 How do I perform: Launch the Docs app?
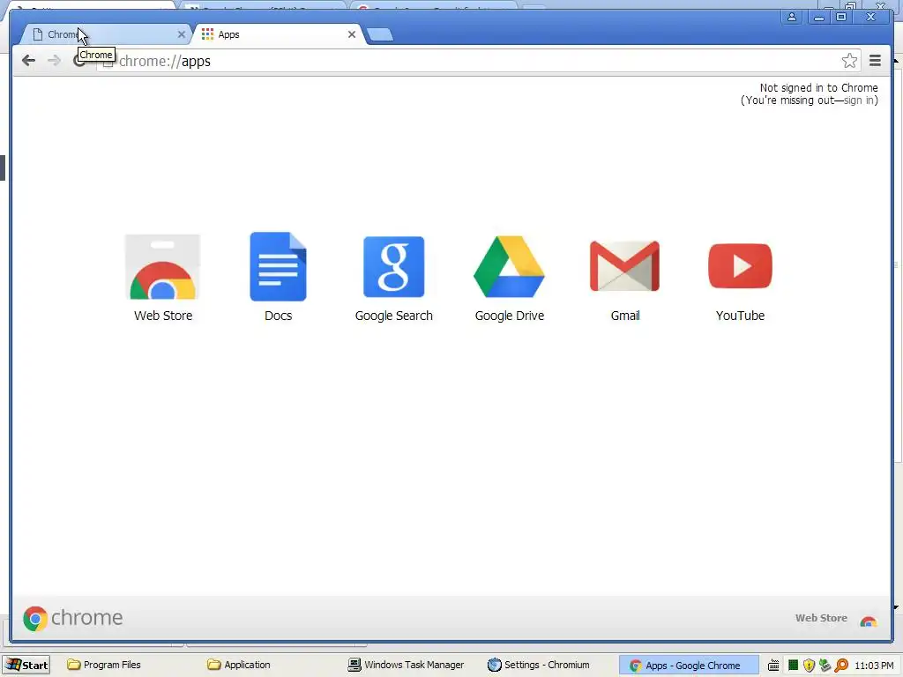[x=278, y=266]
